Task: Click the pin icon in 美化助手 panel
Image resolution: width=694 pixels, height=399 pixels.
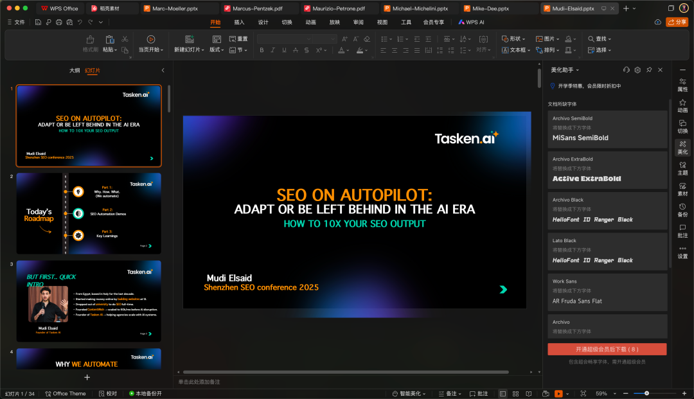Action: [x=649, y=70]
